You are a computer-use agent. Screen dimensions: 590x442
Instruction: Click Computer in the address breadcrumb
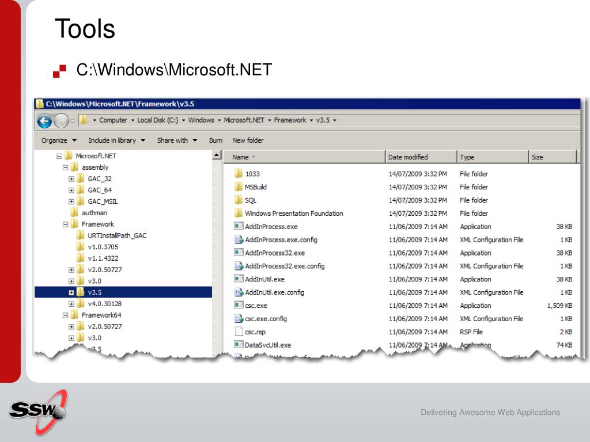click(113, 120)
